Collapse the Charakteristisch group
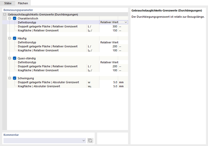208x146 pixels. pyautogui.click(x=10, y=18)
